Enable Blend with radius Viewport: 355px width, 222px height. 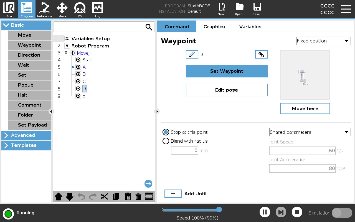point(166,141)
